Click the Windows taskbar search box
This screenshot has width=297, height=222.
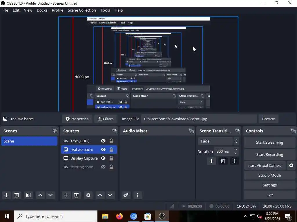(x=56, y=216)
